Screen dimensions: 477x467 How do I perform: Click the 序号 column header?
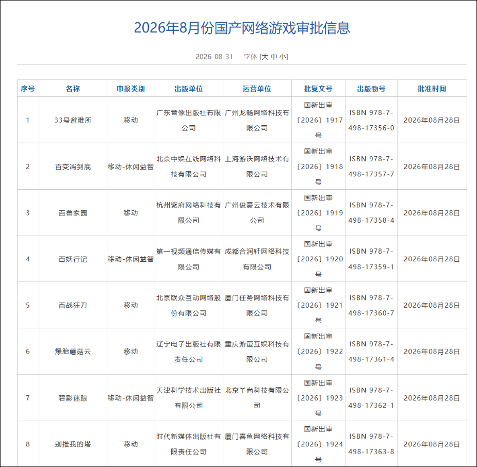point(28,89)
